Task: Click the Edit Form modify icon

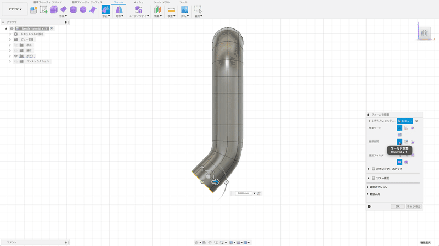Action: (106, 9)
